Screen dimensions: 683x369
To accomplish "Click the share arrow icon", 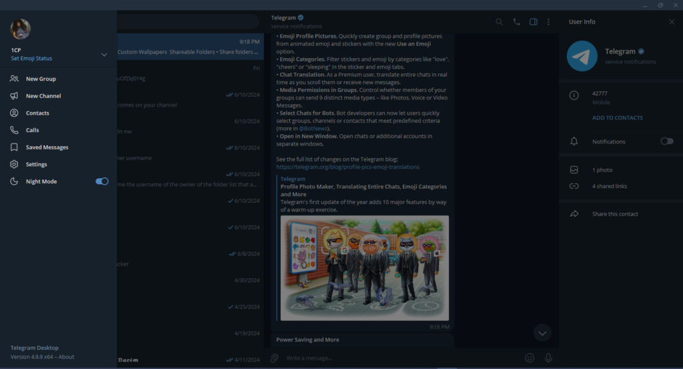I will coord(574,214).
